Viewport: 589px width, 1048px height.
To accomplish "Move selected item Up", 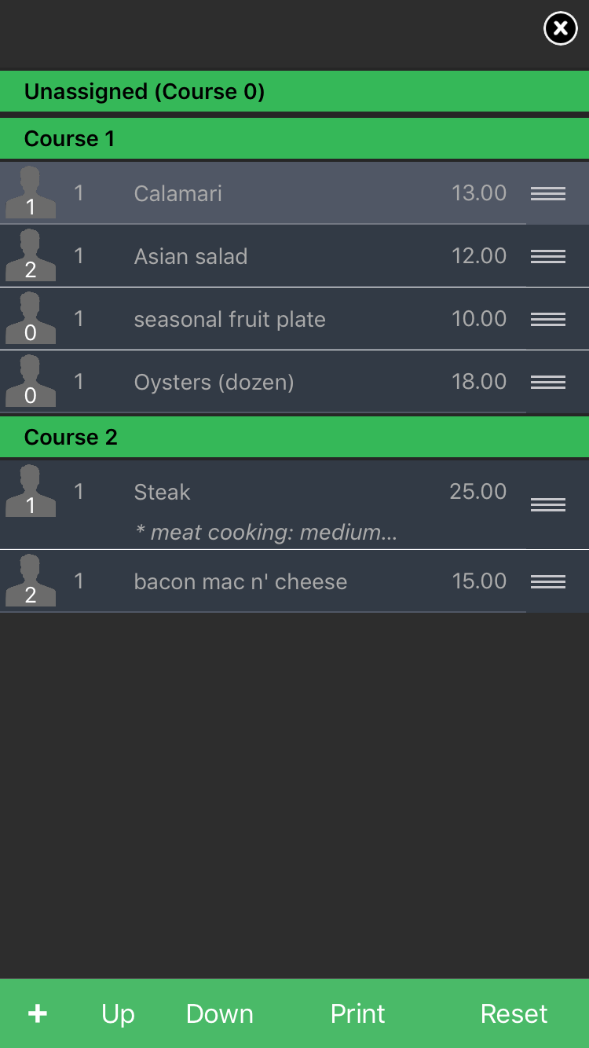I will pos(118,1014).
